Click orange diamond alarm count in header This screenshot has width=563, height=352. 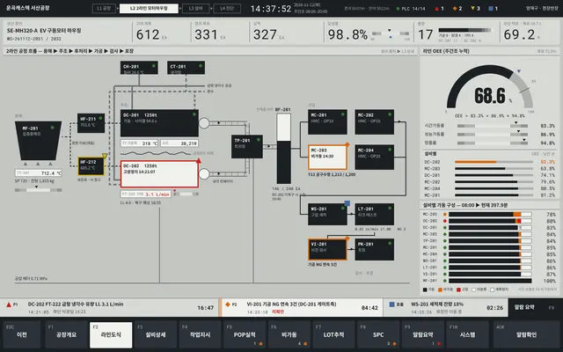(x=457, y=8)
